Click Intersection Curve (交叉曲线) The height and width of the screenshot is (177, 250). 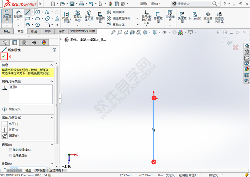[208, 17]
